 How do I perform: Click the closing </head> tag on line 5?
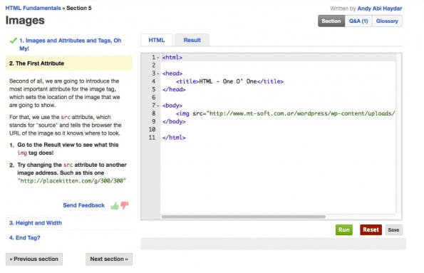tap(174, 89)
